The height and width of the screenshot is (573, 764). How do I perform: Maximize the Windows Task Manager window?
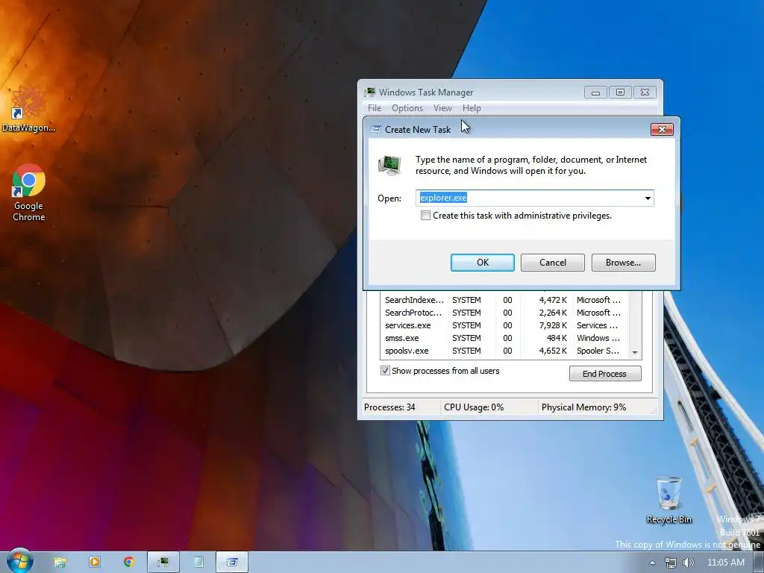(620, 92)
